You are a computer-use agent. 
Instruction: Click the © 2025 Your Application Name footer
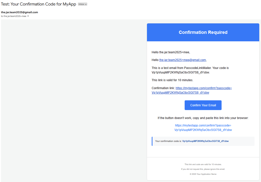pos(203,174)
